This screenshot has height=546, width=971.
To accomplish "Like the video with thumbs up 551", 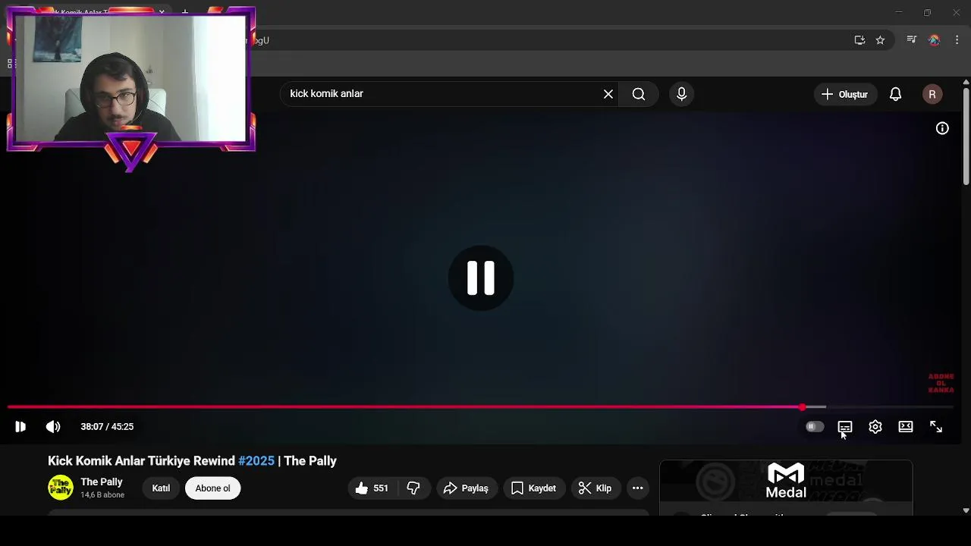I will pos(374,488).
